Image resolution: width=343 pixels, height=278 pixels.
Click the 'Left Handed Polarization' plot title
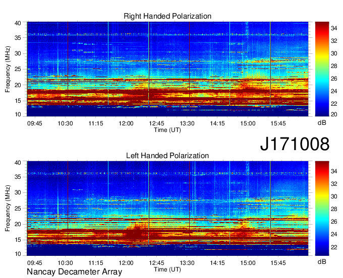tap(167, 156)
